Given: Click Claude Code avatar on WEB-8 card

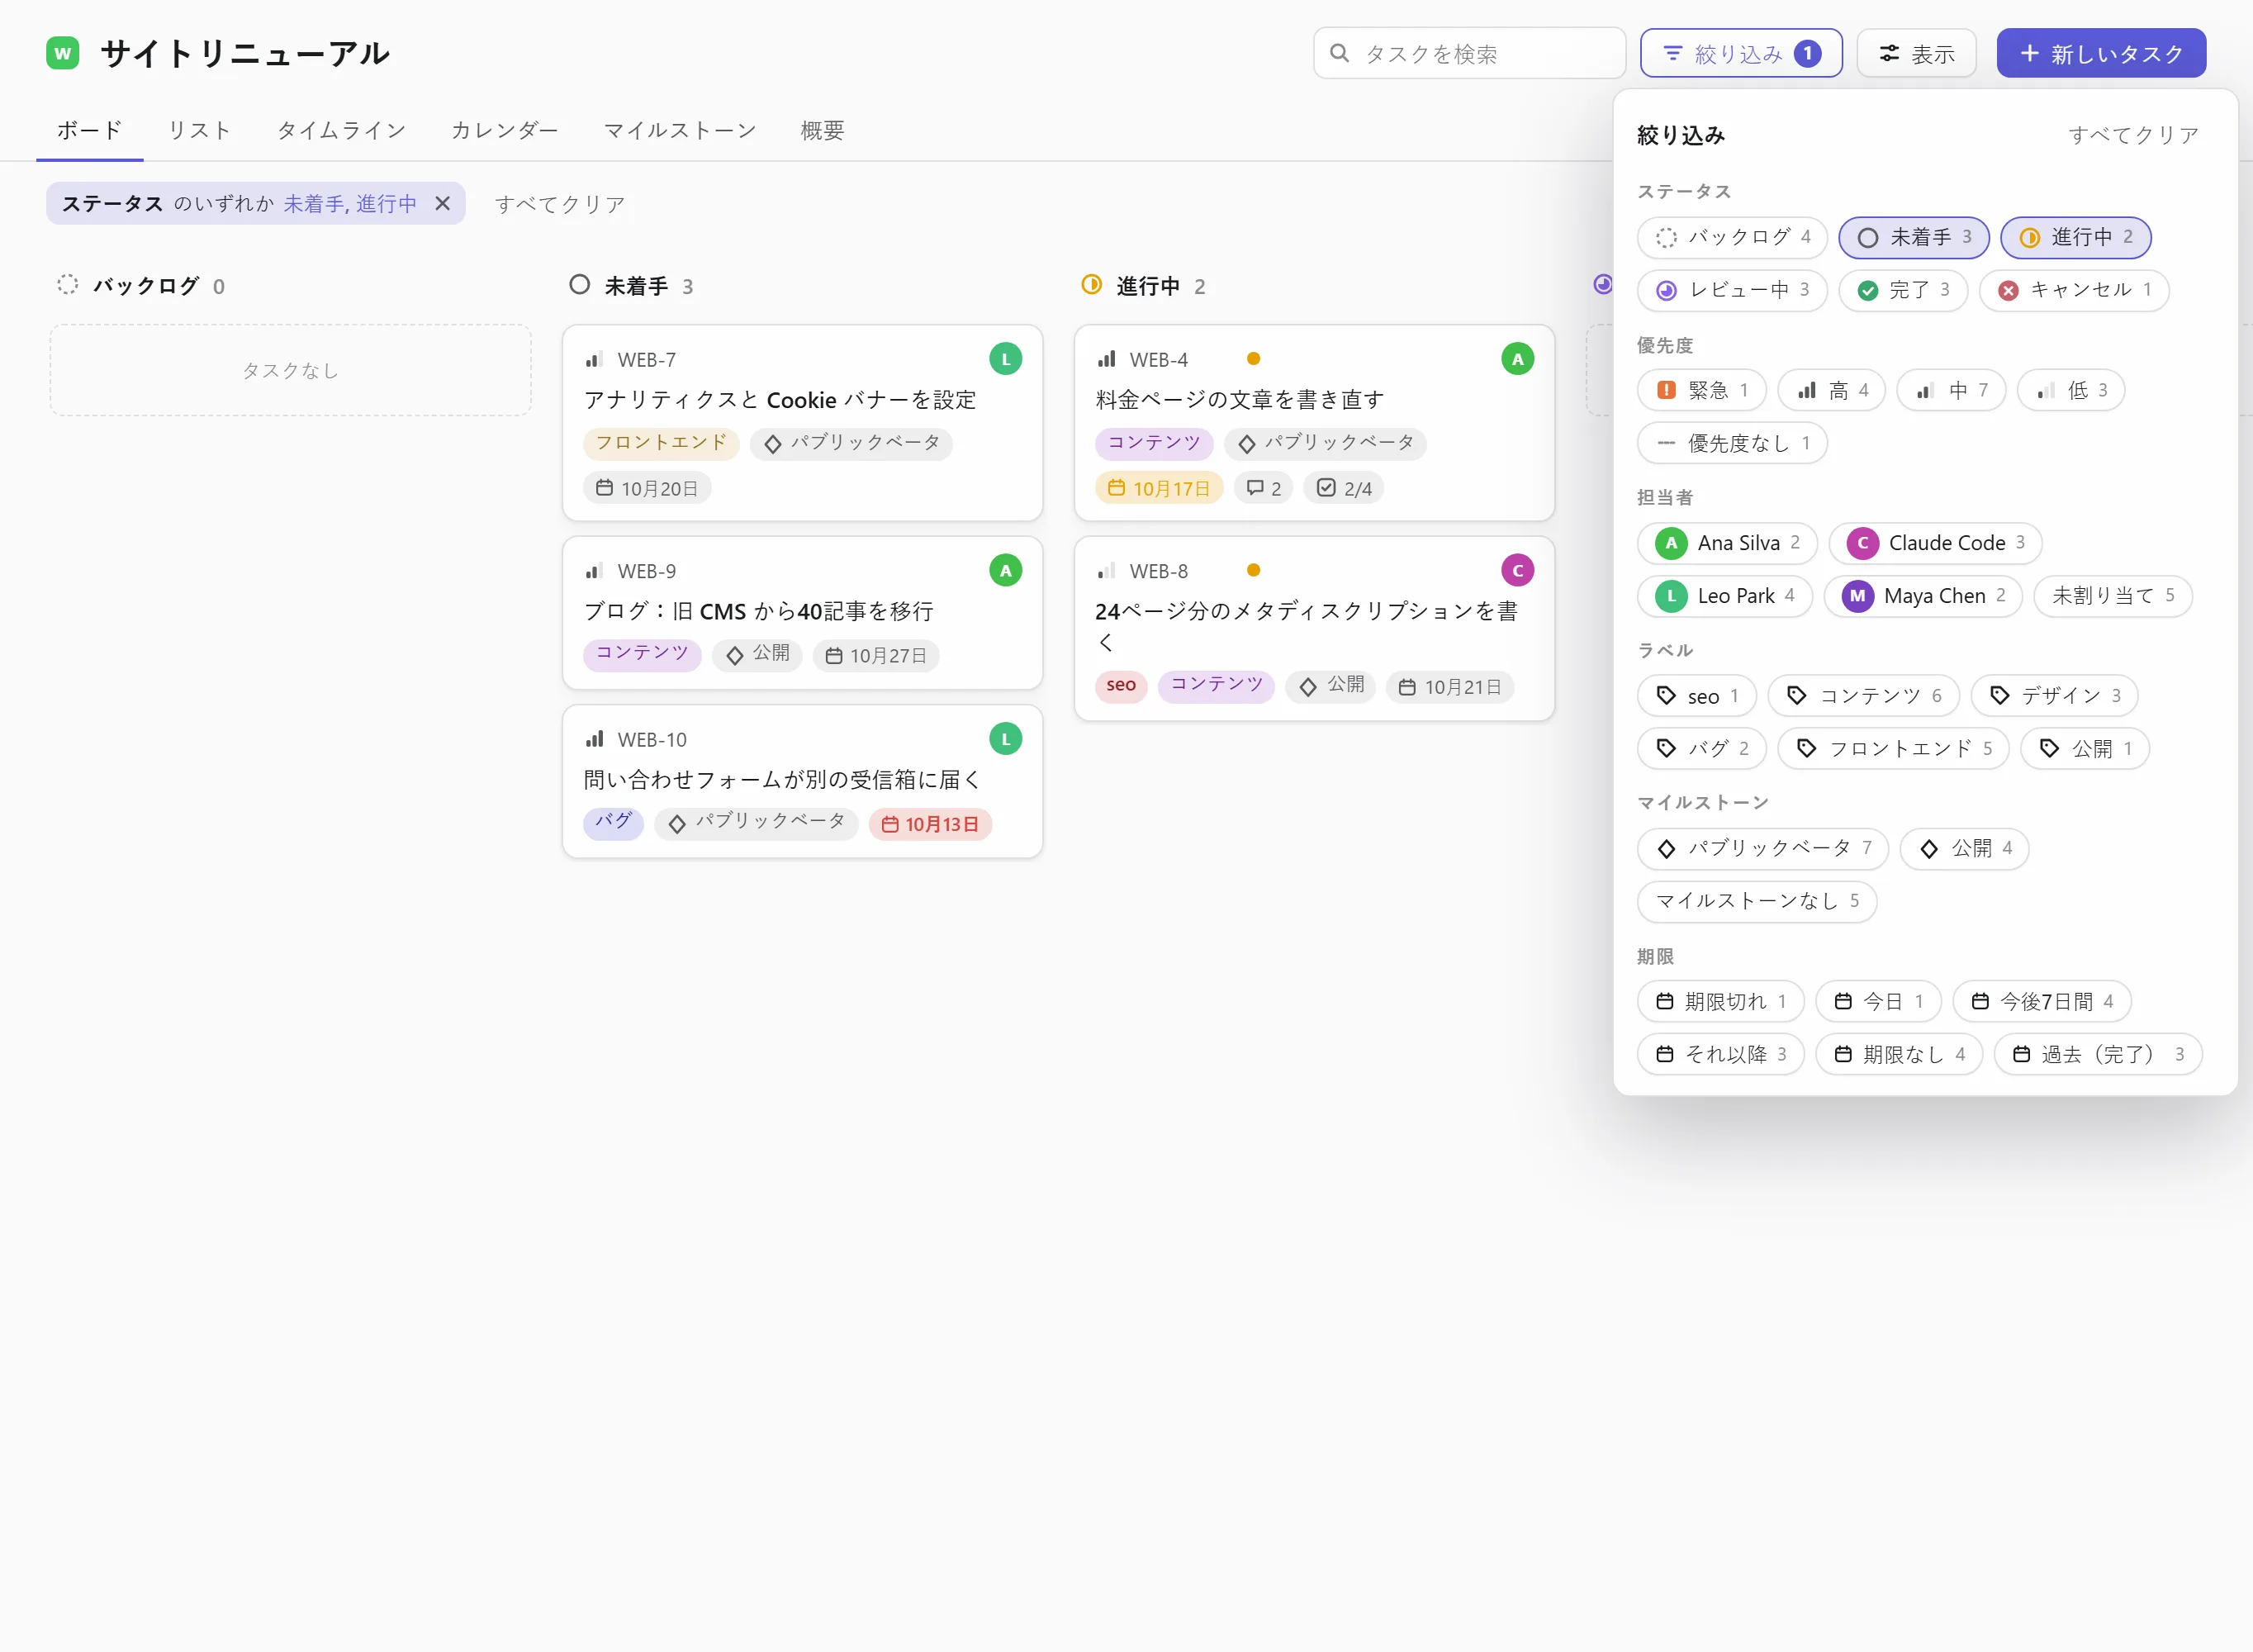Looking at the screenshot, I should point(1516,571).
